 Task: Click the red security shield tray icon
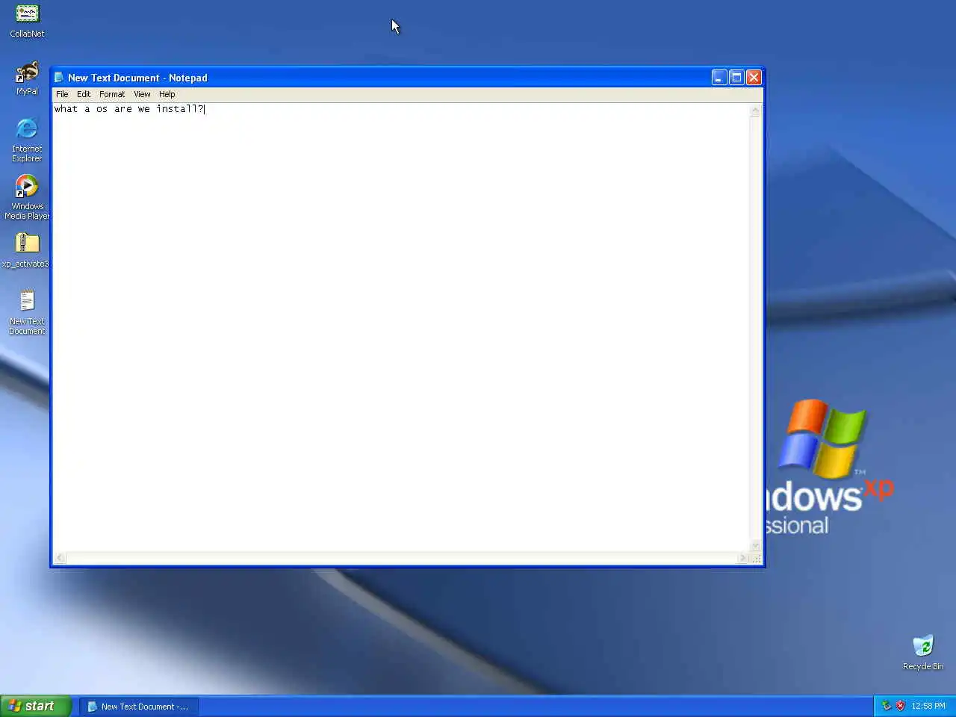coord(900,706)
